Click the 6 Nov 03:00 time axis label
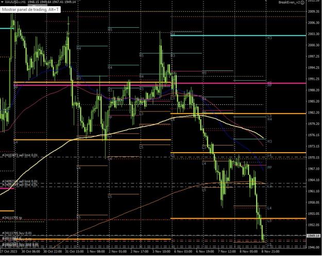The height and width of the screenshot is (256, 322). pos(183,251)
